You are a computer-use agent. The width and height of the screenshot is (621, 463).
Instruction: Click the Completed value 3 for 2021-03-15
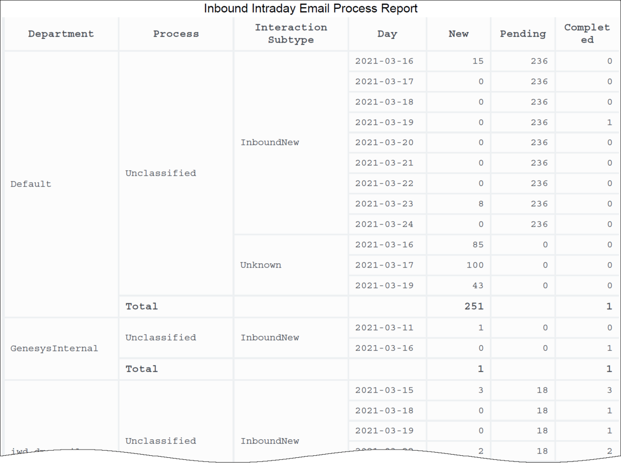[x=587, y=391]
